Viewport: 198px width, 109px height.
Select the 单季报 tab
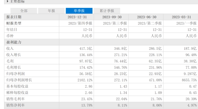pyautogui.click(x=79, y=11)
